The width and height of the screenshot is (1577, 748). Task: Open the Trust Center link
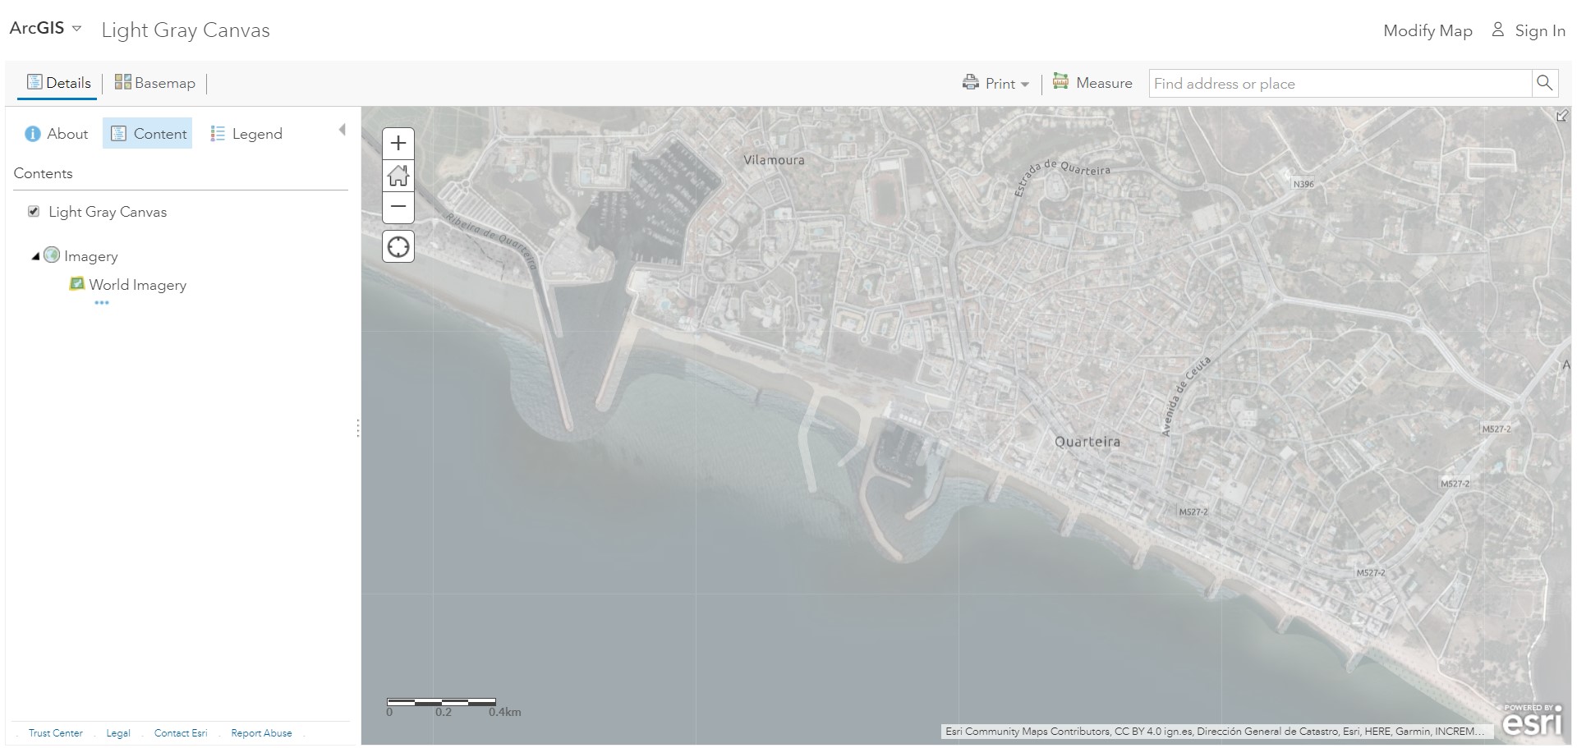tap(56, 733)
